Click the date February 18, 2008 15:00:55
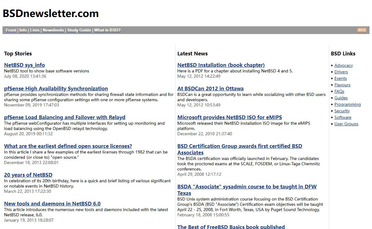The height and width of the screenshot is (229, 372). coord(203,215)
